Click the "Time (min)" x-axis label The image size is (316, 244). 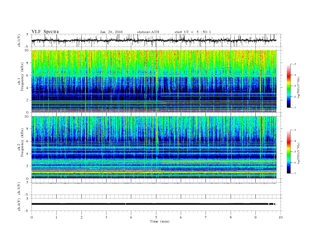[160, 221]
